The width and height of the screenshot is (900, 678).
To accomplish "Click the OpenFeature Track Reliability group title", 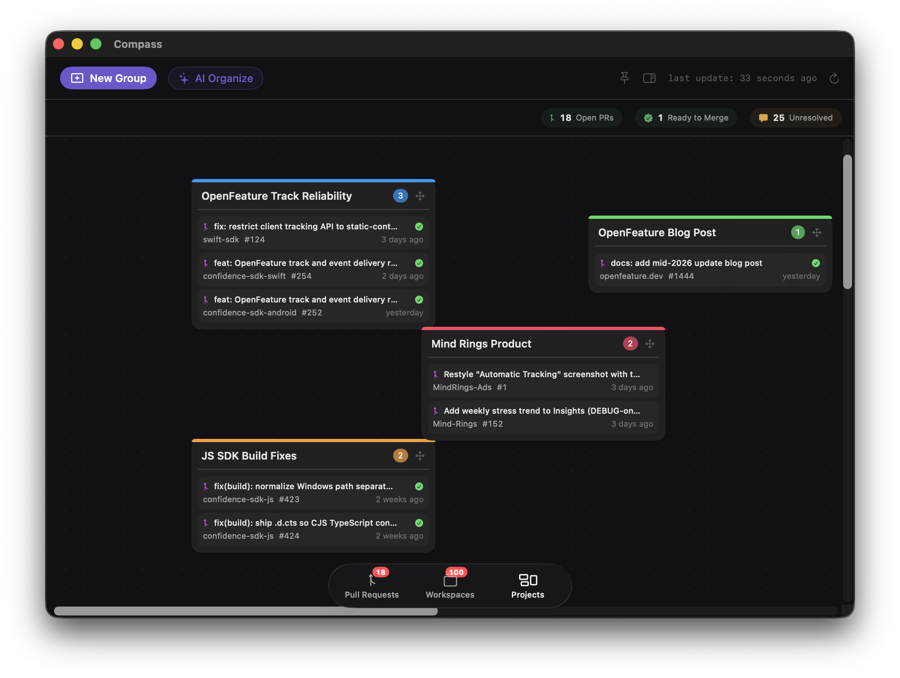I will coord(277,196).
